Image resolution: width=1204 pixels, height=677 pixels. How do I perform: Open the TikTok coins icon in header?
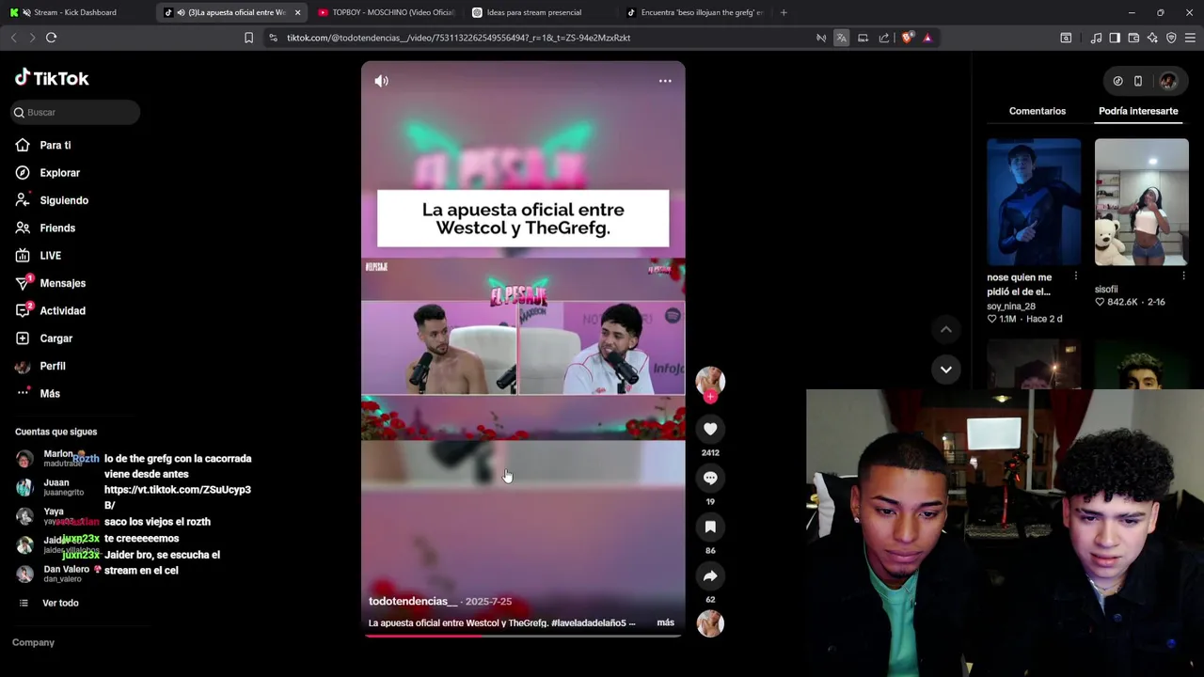tap(1117, 81)
